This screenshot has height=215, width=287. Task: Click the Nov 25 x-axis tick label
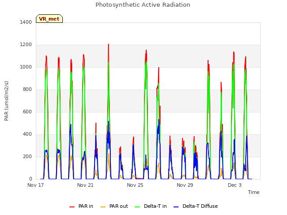click(x=135, y=185)
